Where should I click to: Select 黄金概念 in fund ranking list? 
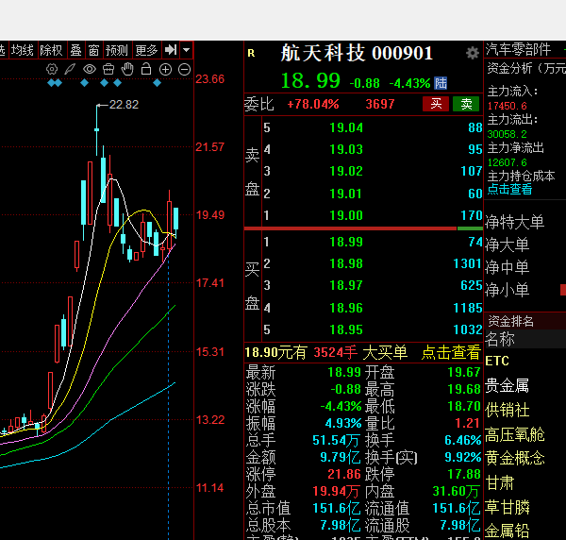515,458
